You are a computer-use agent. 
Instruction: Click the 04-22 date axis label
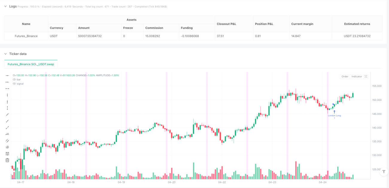tap(222, 182)
